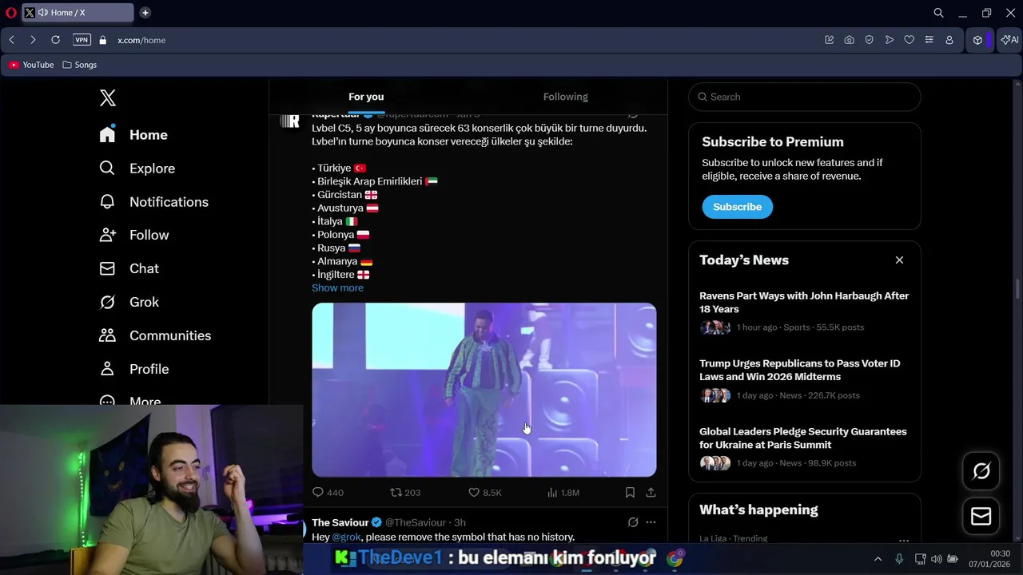Image resolution: width=1023 pixels, height=575 pixels.
Task: Open the Opera account profile icon
Action: click(949, 40)
